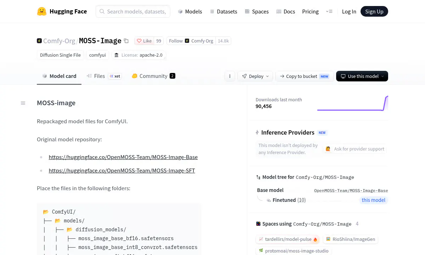Click the Comfy-Org avatar before the repo name
The height and width of the screenshot is (255, 425).
coord(39,41)
